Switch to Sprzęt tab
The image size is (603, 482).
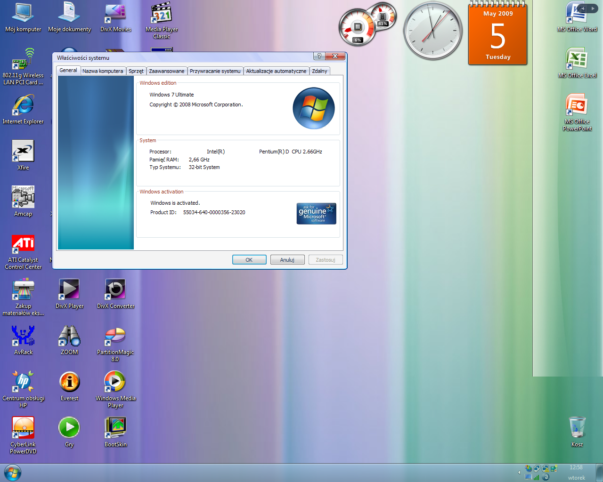pos(136,71)
